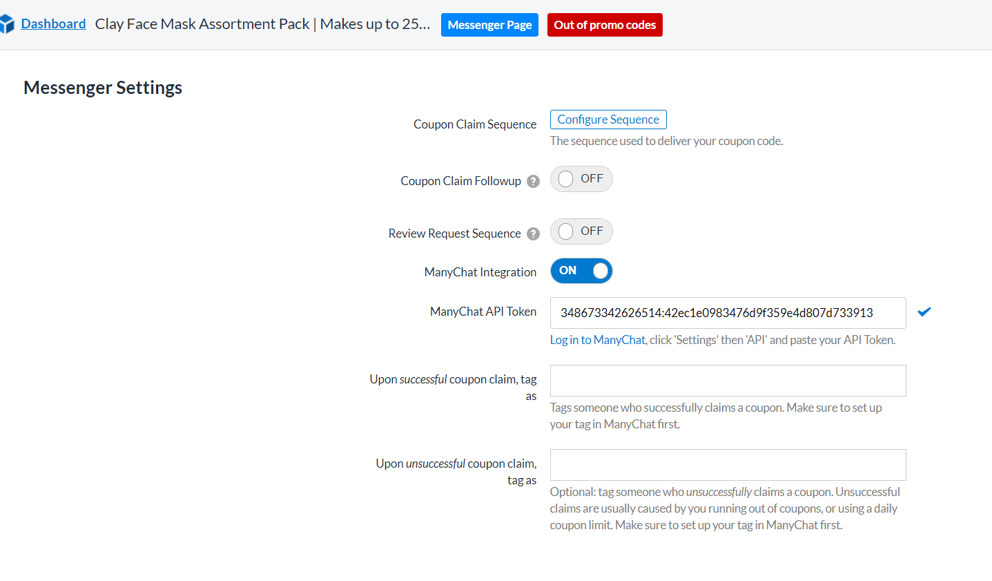The height and width of the screenshot is (581, 992).
Task: Click 'Upon unsuccessful coupon claim, tag as' label
Action: click(x=456, y=472)
